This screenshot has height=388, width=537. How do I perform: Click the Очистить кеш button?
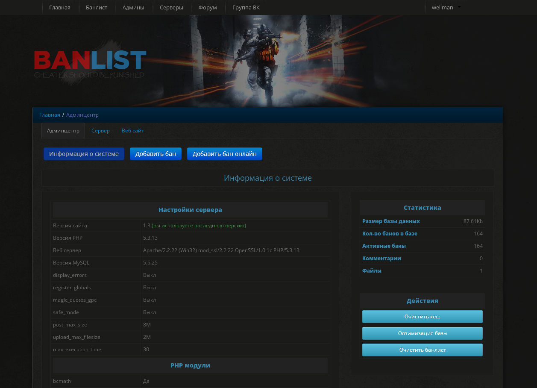(423, 317)
